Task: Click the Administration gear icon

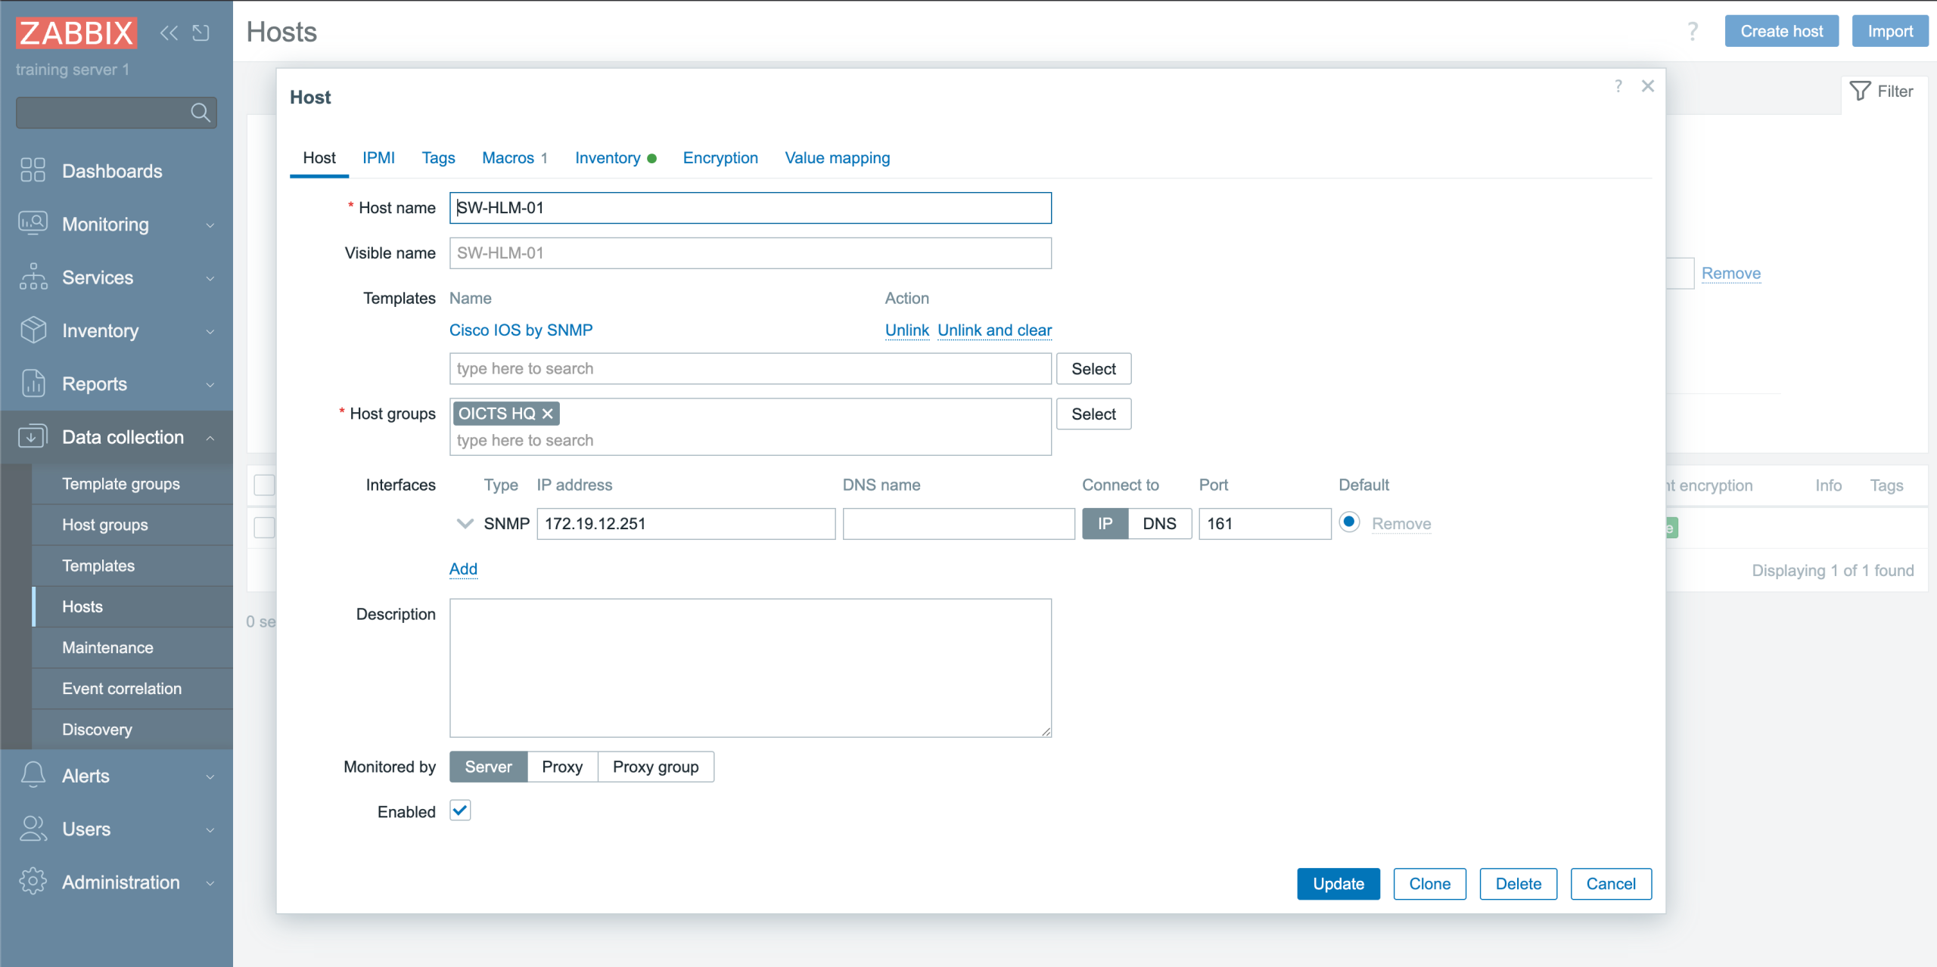Action: point(33,882)
